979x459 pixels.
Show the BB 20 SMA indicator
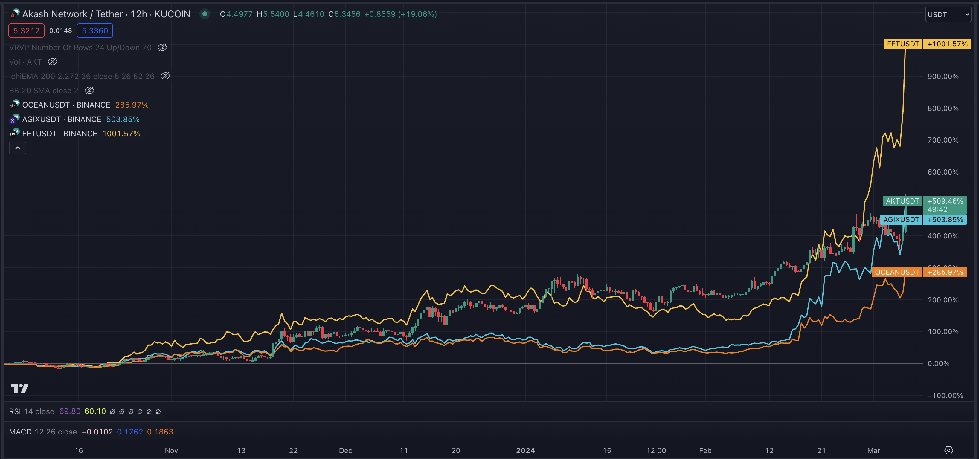(x=89, y=90)
